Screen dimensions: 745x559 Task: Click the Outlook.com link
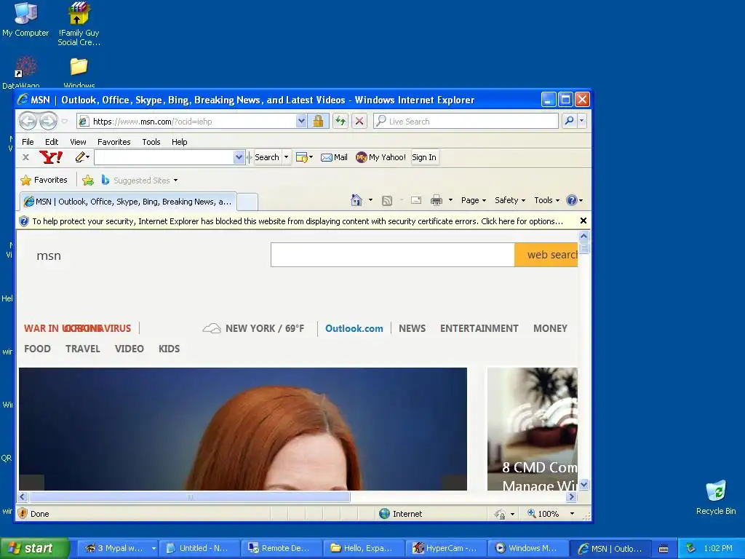click(x=354, y=328)
